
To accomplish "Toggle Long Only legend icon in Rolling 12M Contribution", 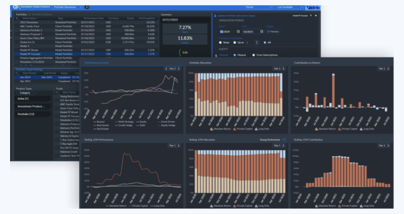I will [361, 206].
